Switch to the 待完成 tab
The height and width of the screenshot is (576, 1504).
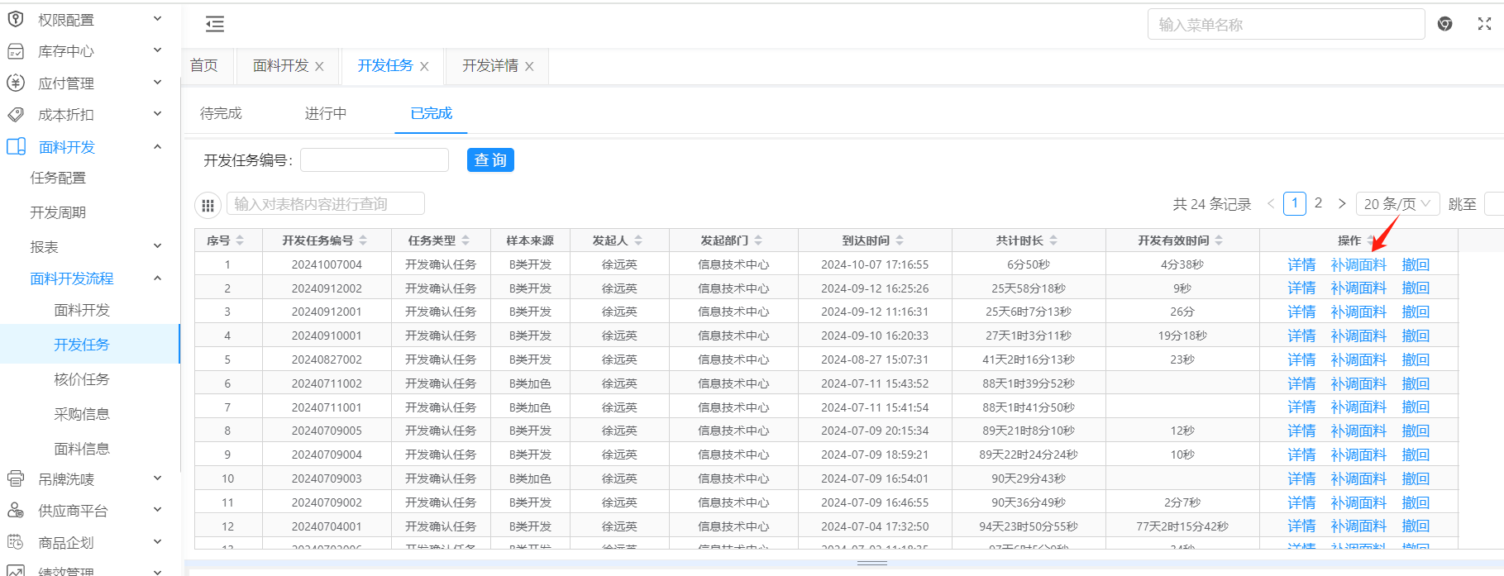tap(221, 113)
